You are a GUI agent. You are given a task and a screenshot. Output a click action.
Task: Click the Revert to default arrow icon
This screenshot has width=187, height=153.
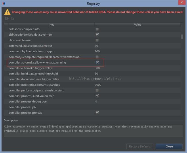tap(12, 19)
